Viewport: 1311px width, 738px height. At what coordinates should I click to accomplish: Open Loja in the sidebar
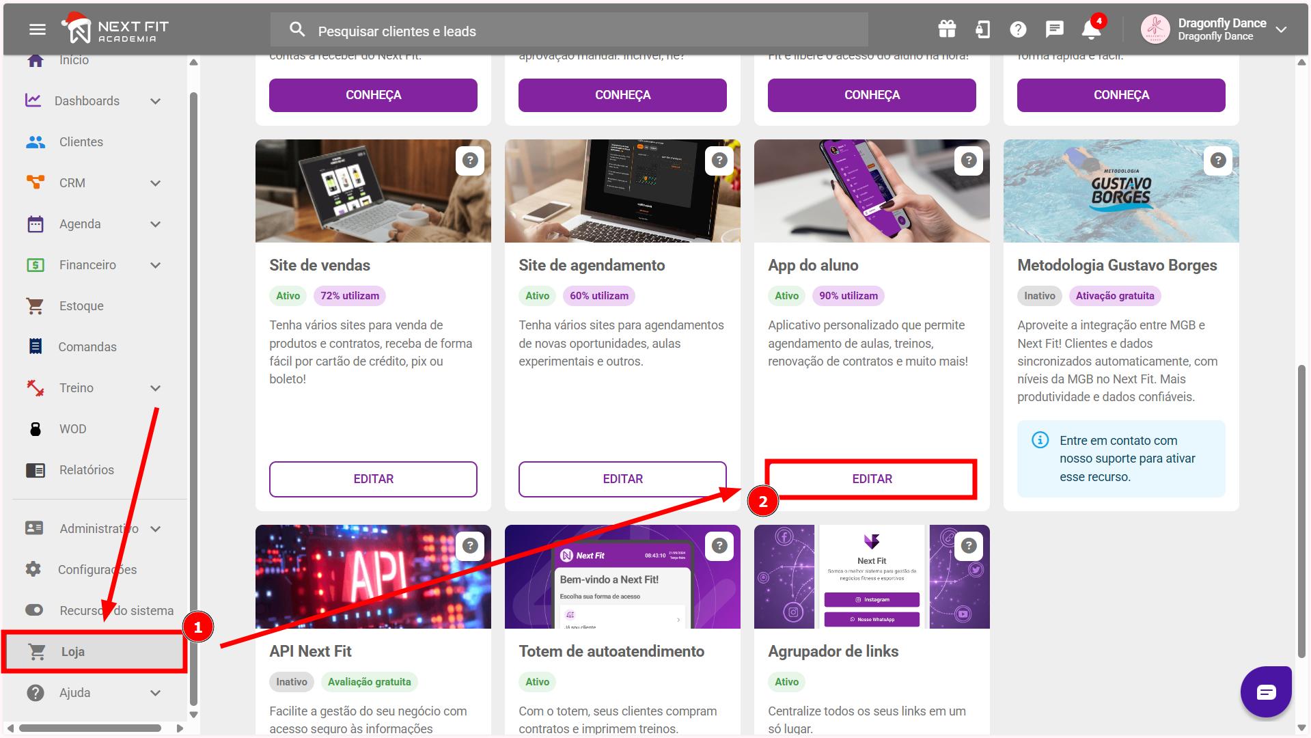pyautogui.click(x=94, y=652)
